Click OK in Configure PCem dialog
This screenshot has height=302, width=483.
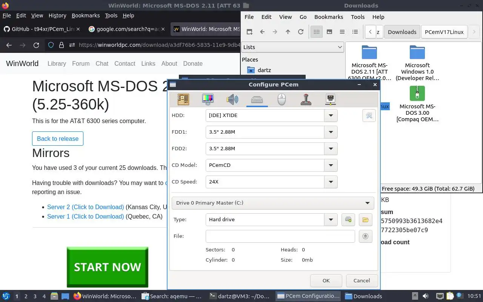coord(326,280)
